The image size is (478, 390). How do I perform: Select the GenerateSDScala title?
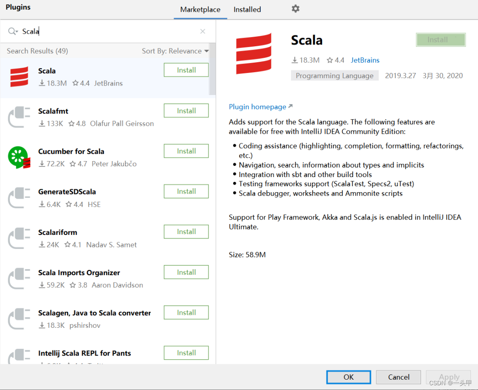tap(67, 192)
